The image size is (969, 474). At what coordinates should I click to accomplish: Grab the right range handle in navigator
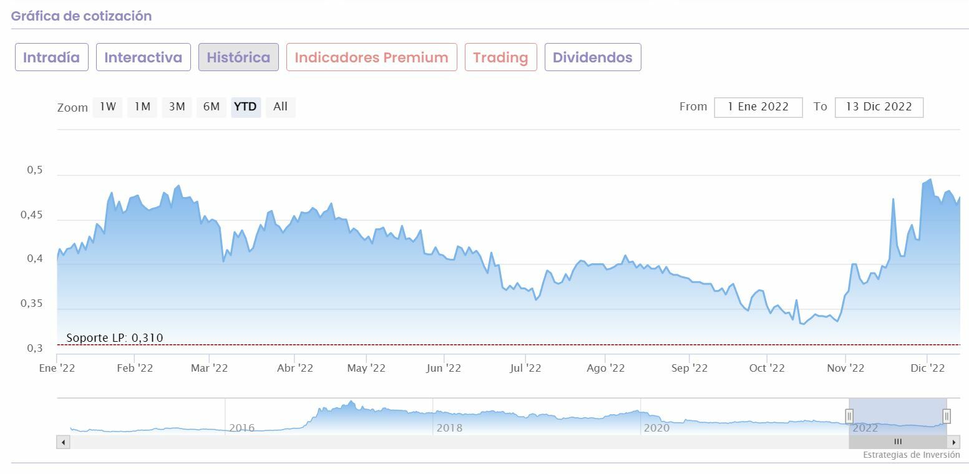coord(947,416)
